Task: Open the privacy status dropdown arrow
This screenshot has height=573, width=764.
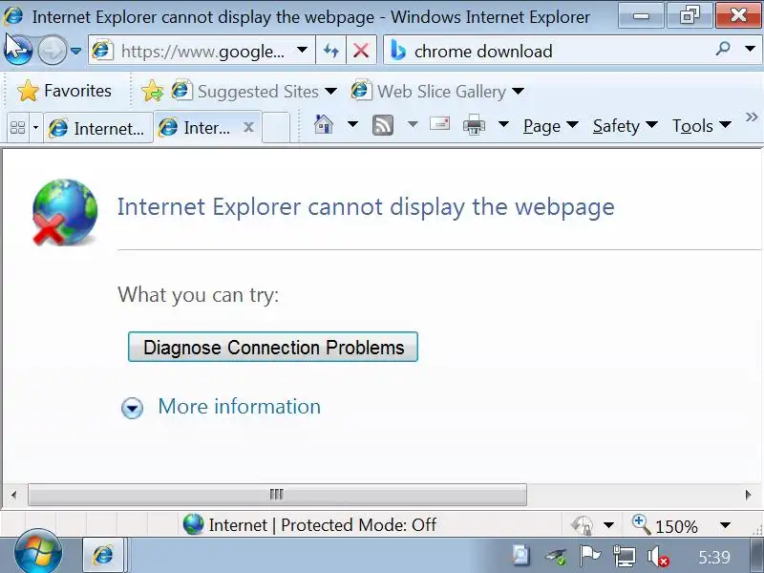Action: (608, 525)
